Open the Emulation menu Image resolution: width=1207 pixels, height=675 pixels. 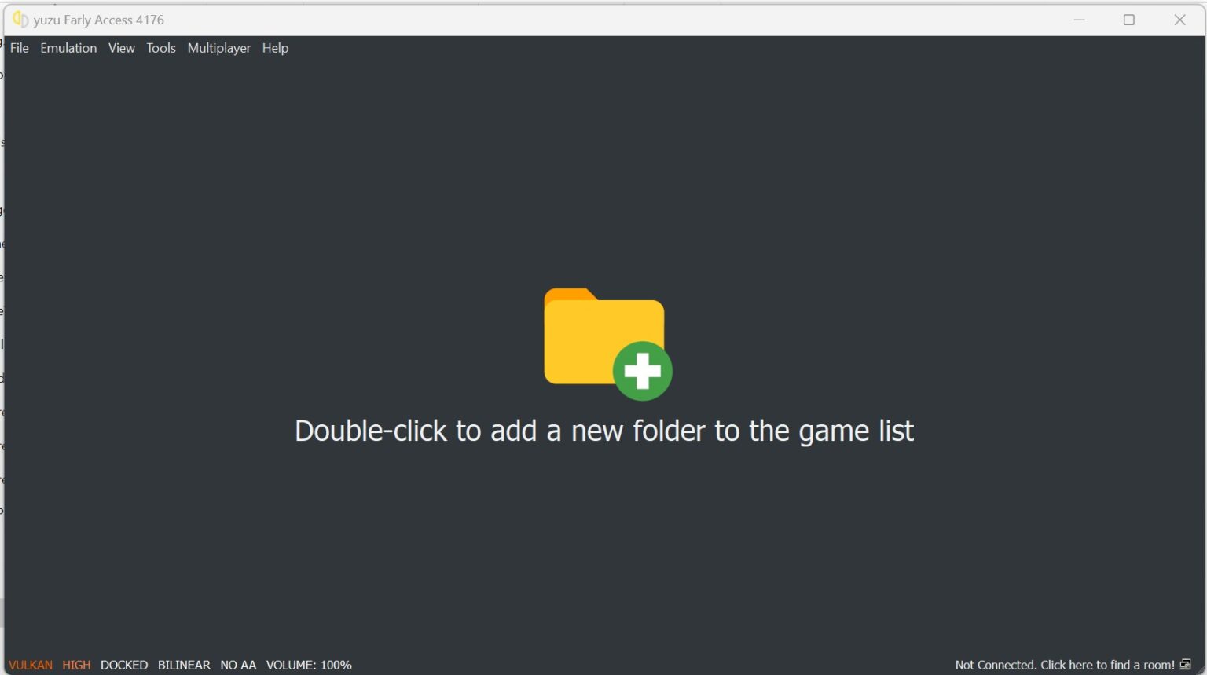(x=68, y=48)
